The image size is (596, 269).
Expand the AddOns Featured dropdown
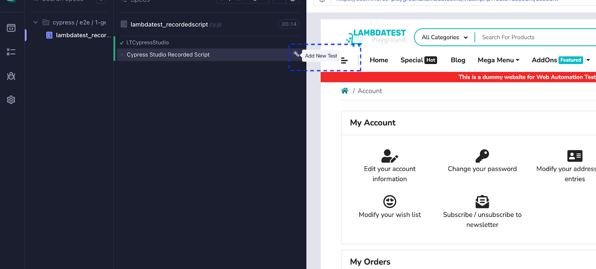point(561,60)
